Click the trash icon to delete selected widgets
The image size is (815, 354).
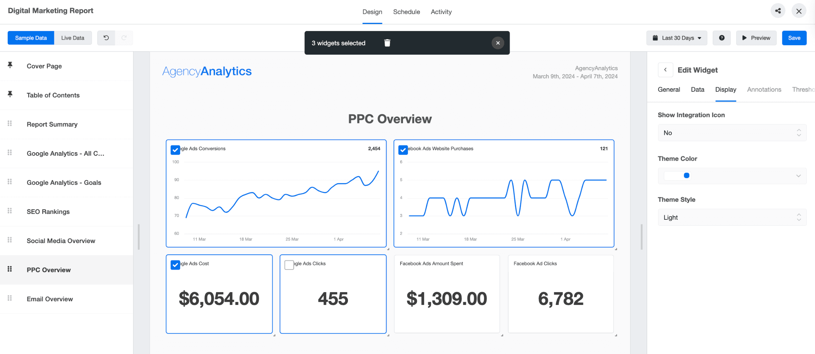point(387,43)
